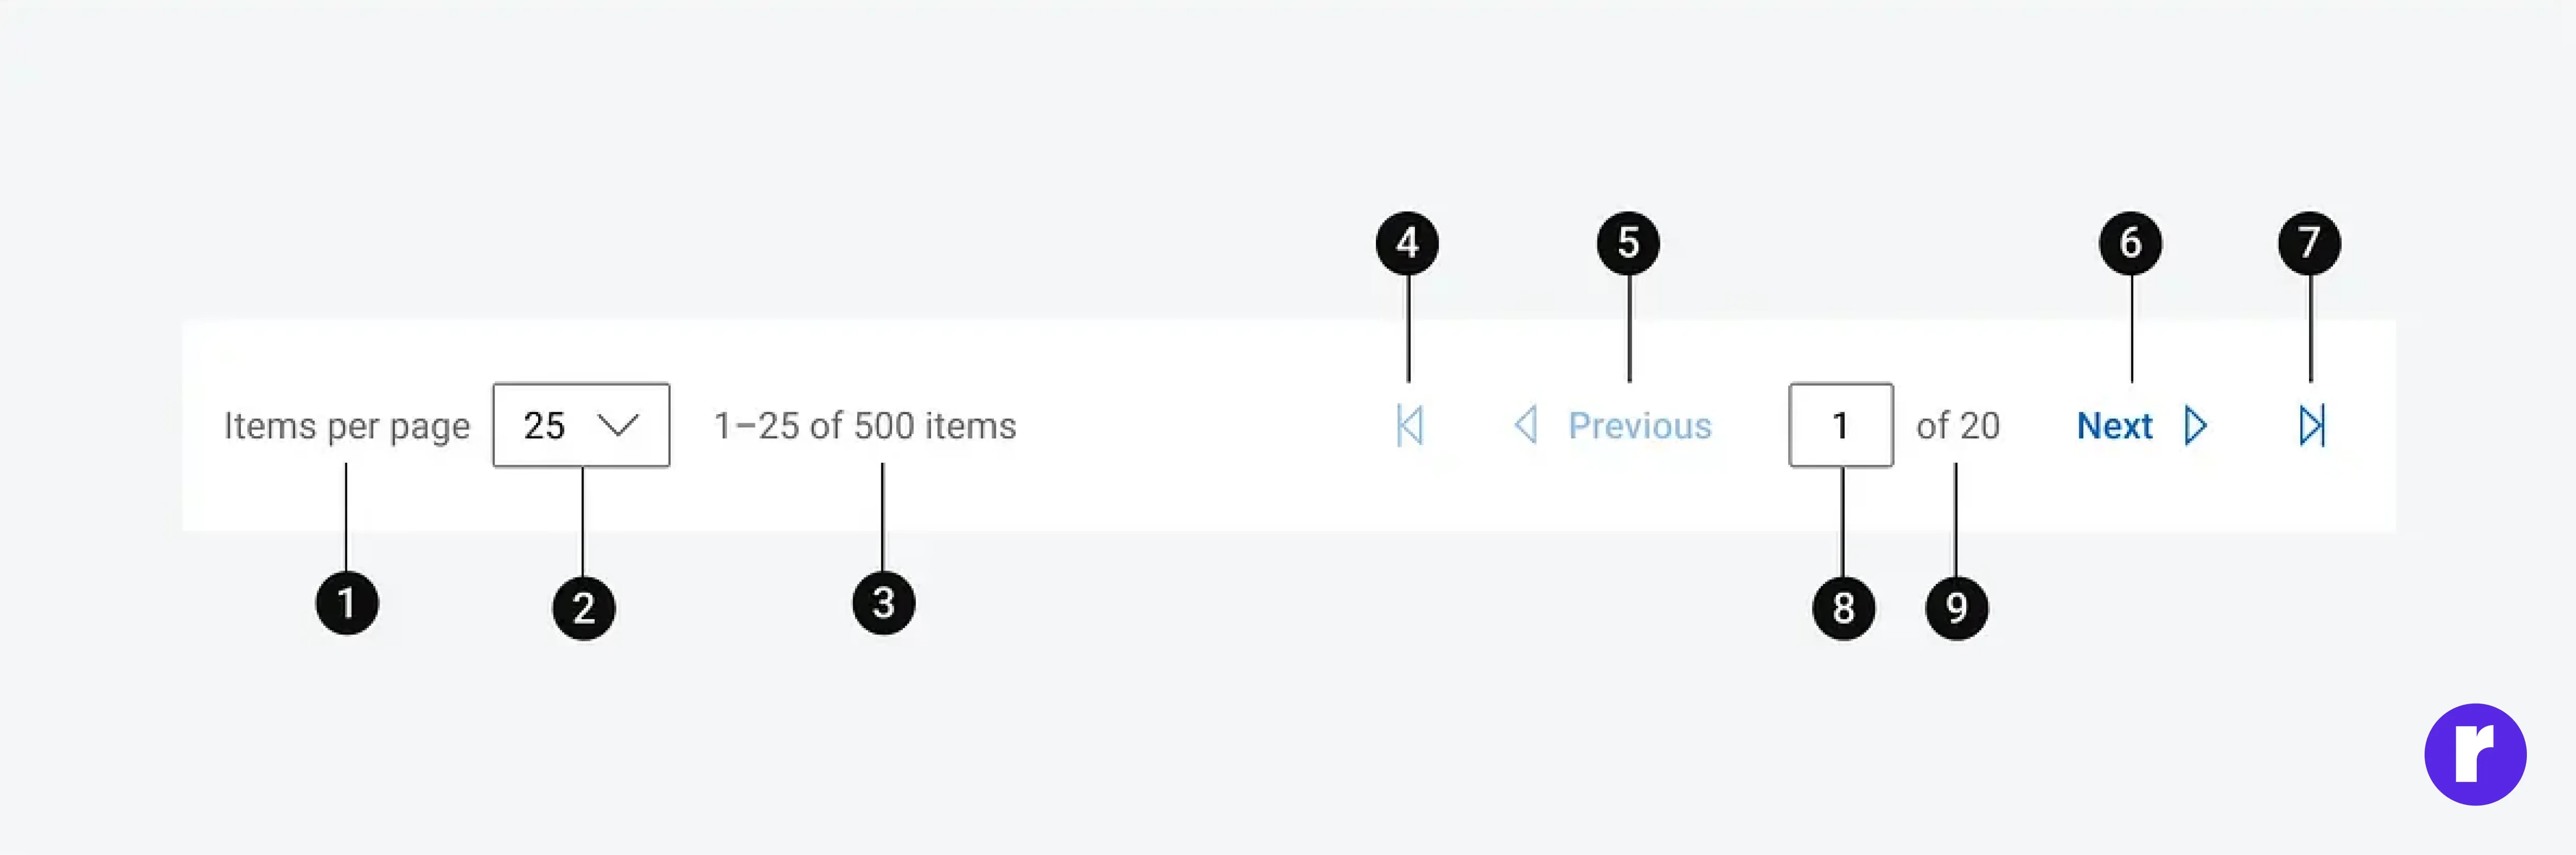Image resolution: width=2576 pixels, height=855 pixels.
Task: Click annotation marker number 5
Action: pyautogui.click(x=1628, y=243)
